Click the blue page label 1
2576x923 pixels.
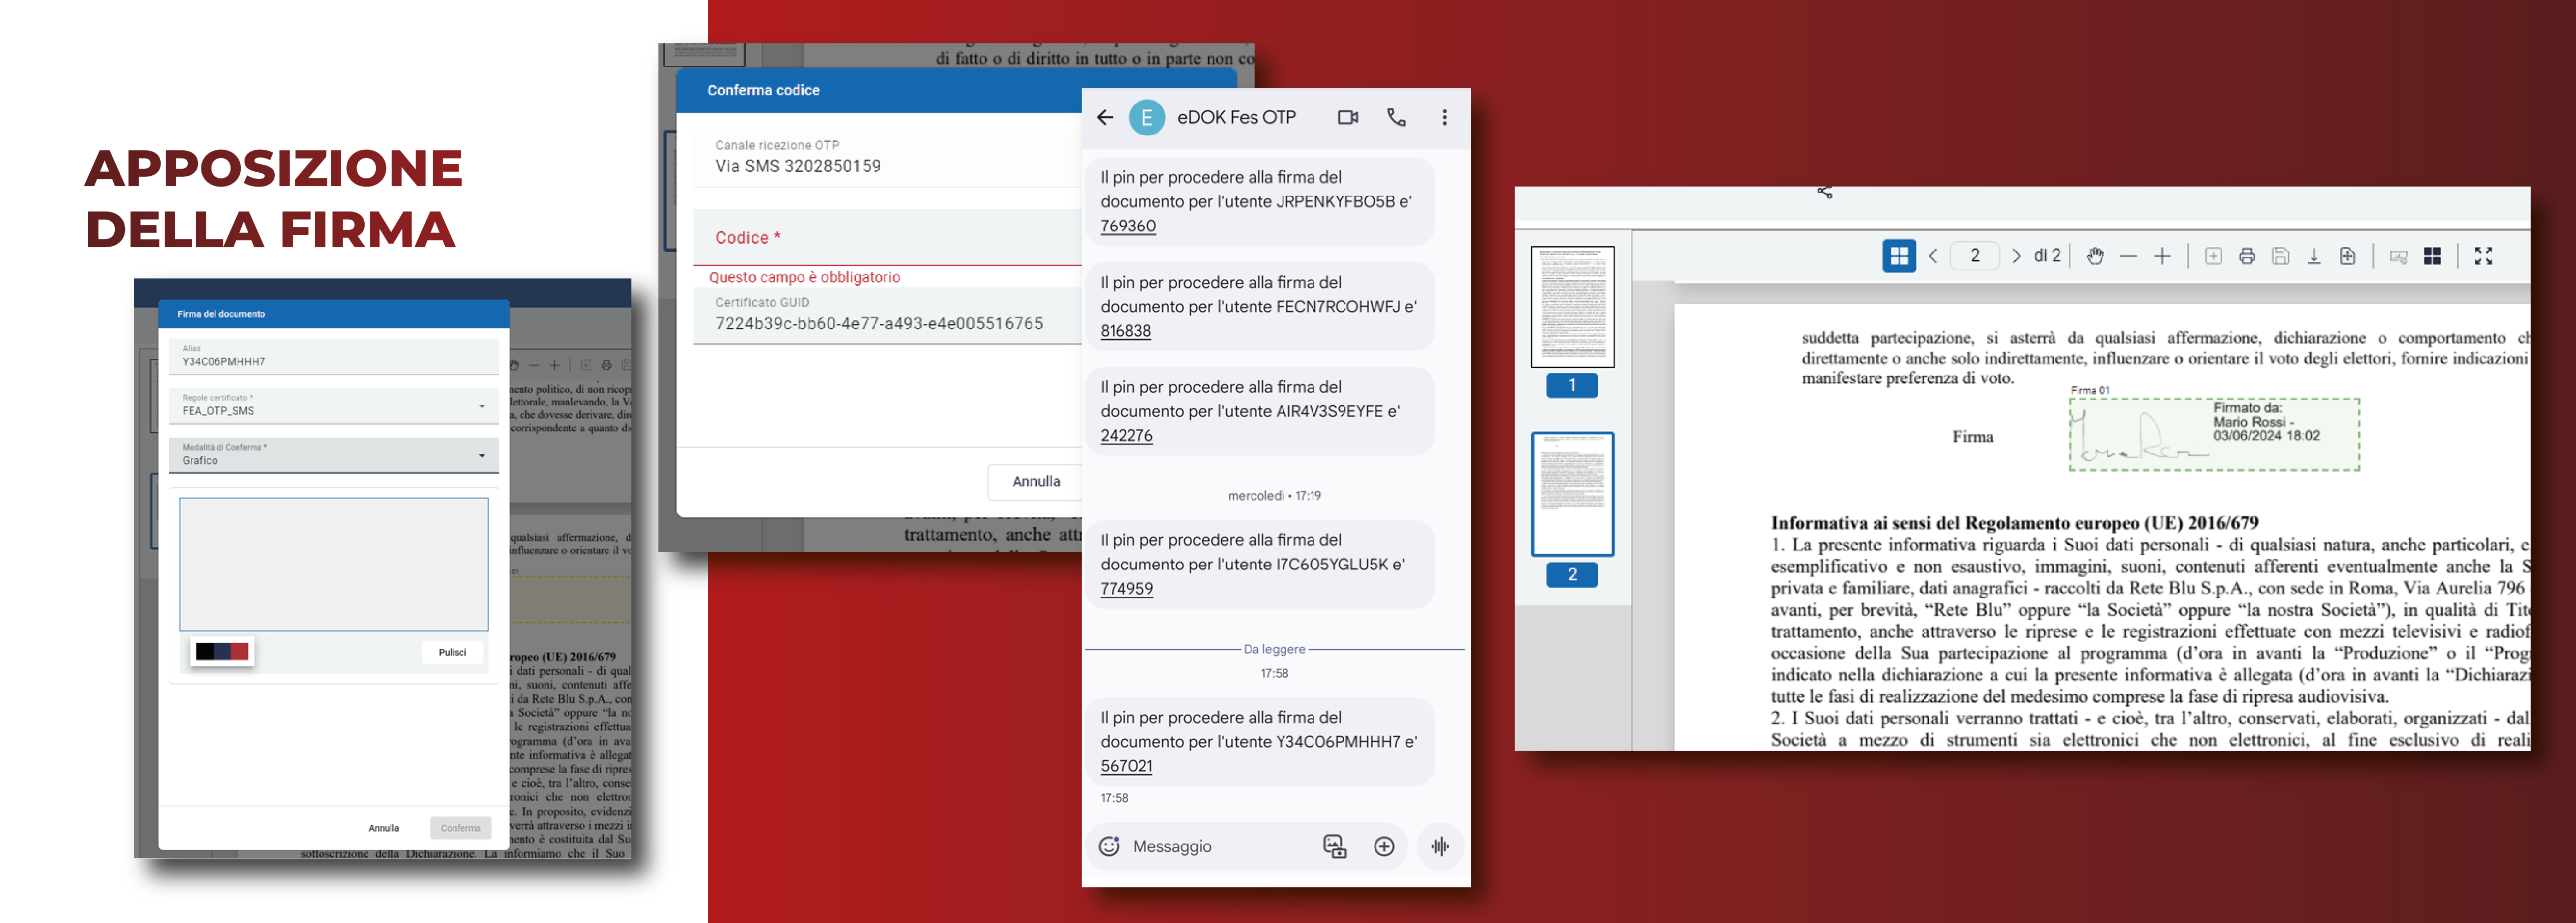[x=1572, y=386]
